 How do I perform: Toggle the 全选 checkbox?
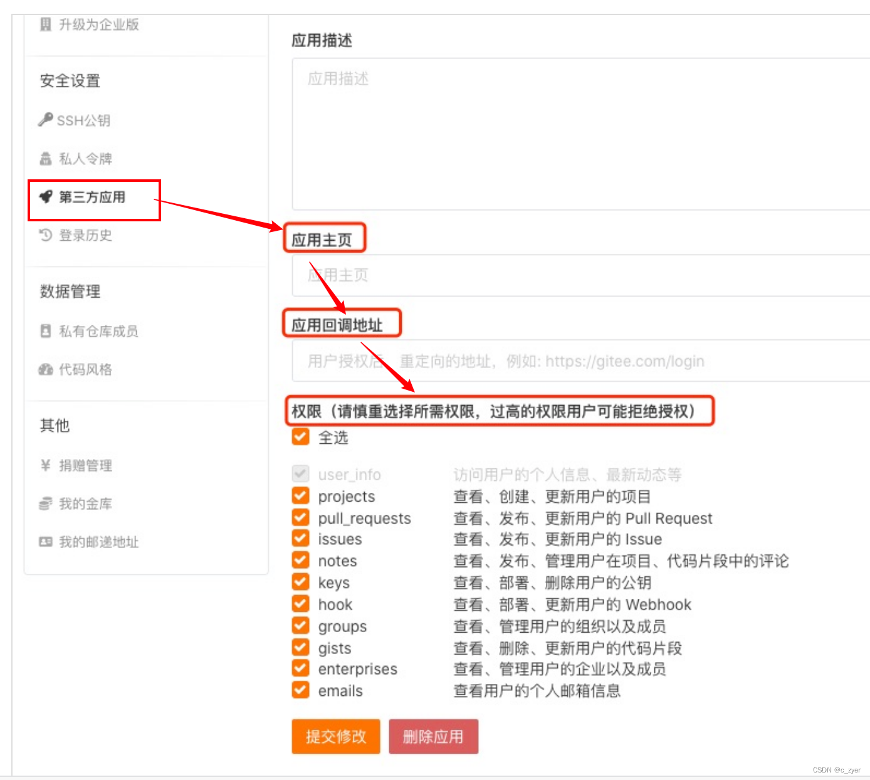click(301, 436)
